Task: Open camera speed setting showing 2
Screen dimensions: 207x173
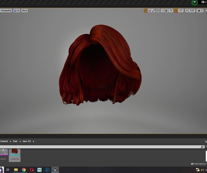Action: [x=200, y=11]
